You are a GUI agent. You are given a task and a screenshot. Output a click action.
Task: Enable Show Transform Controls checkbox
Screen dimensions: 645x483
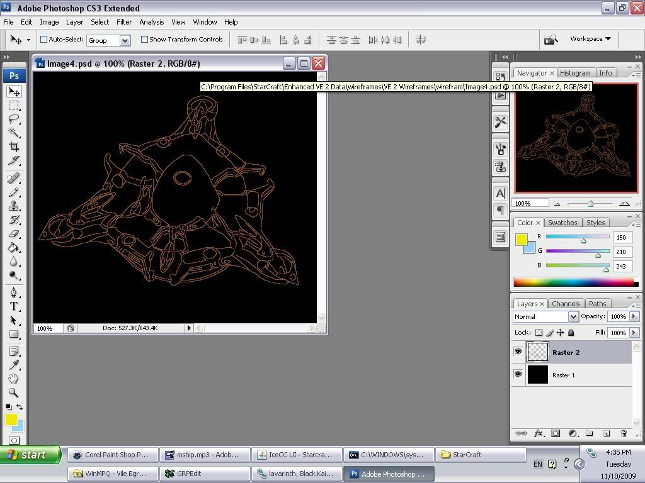click(x=144, y=40)
